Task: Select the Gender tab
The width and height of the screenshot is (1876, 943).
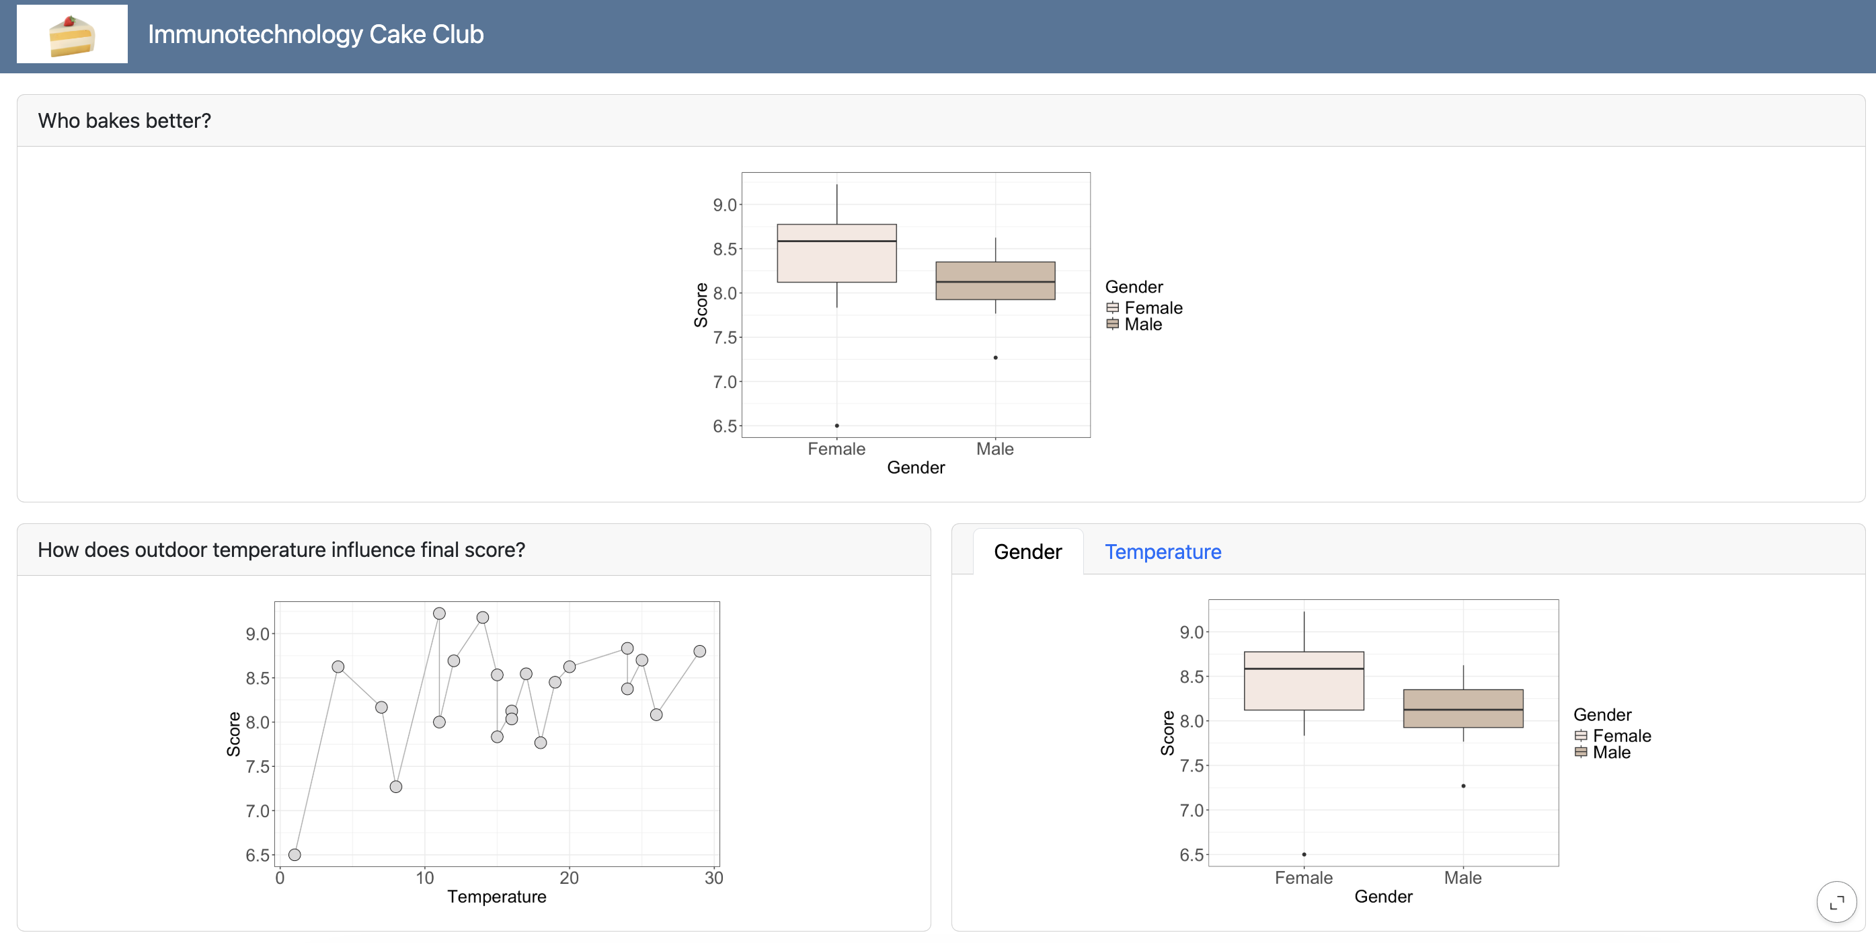Action: click(x=1027, y=552)
